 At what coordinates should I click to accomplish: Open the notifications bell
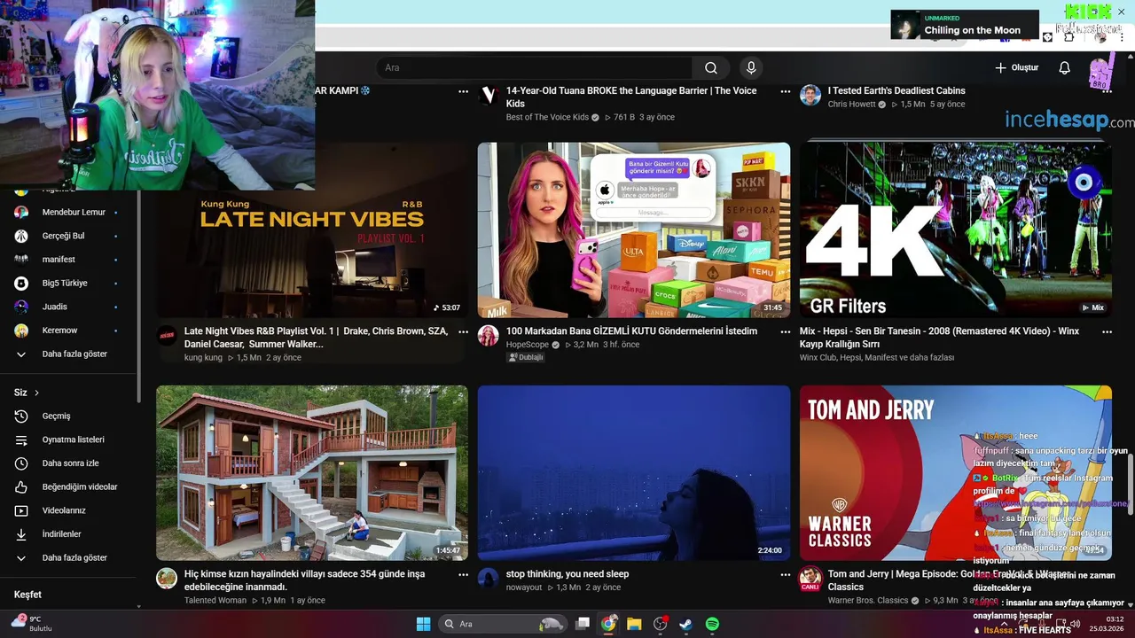pos(1065,68)
